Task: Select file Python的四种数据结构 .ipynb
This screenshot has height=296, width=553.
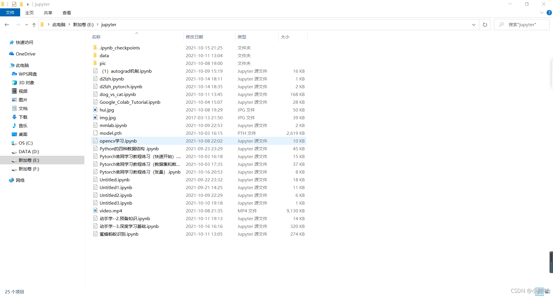Action: pyautogui.click(x=129, y=149)
